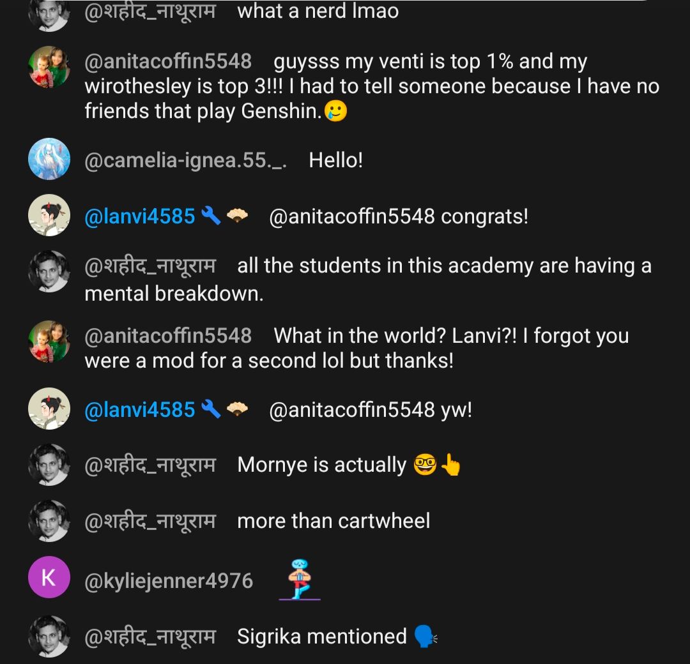Click the fan badge beside the "yw!" message
The height and width of the screenshot is (664, 690).
(x=237, y=409)
